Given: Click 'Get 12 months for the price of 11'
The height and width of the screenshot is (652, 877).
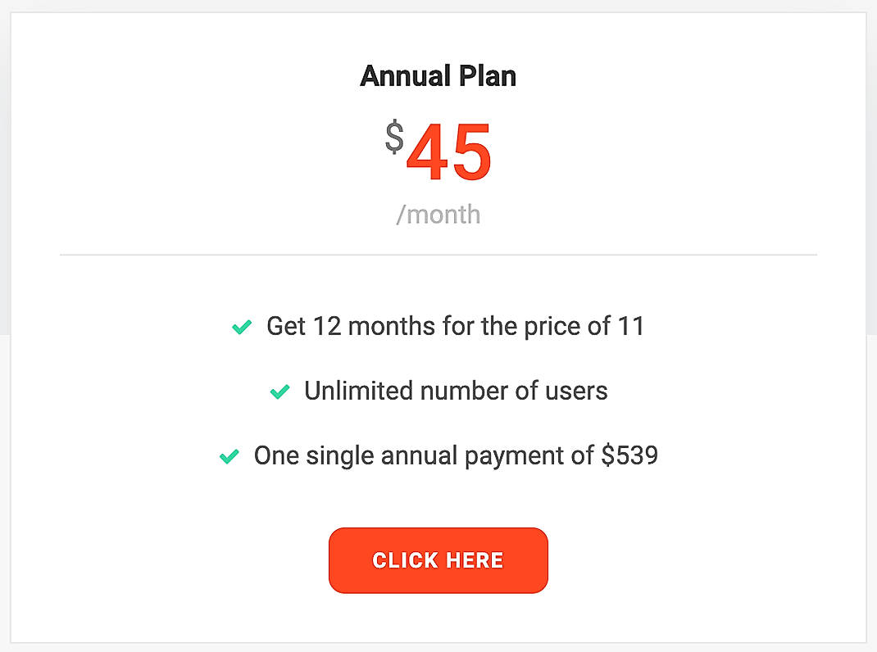Looking at the screenshot, I should (x=455, y=326).
